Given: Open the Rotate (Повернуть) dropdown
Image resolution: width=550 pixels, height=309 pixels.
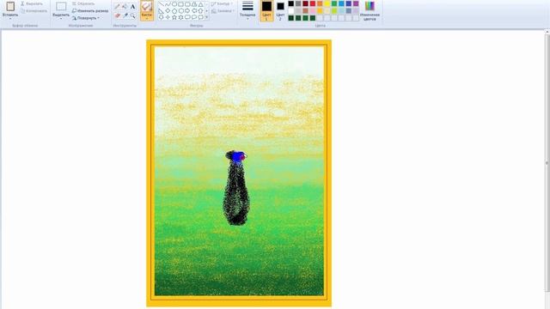Looking at the screenshot, I should click(86, 18).
